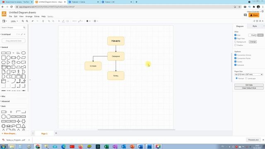
Task: Select the triangle shape in General palette
Action: [8, 62]
